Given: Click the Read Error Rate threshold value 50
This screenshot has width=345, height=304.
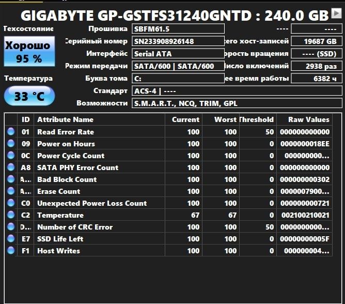Looking at the screenshot, I should (270, 132).
